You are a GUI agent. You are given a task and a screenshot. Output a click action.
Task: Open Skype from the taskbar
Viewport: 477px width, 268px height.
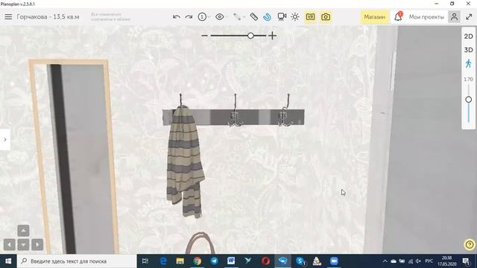[300, 261]
